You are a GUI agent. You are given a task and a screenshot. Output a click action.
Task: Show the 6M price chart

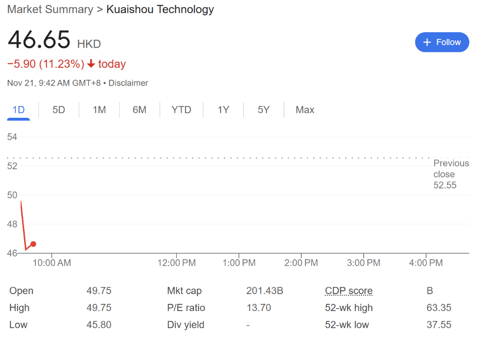[139, 110]
